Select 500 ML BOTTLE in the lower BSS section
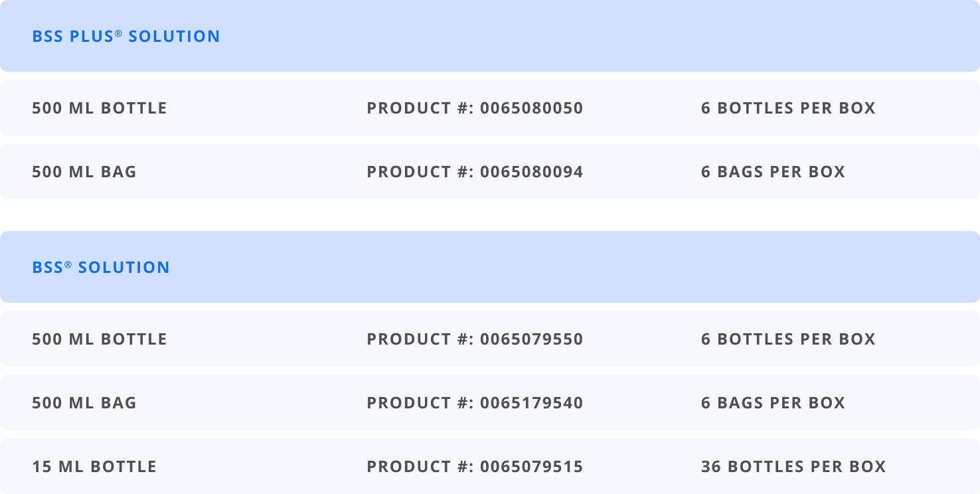Image resolution: width=980 pixels, height=494 pixels. coord(100,339)
